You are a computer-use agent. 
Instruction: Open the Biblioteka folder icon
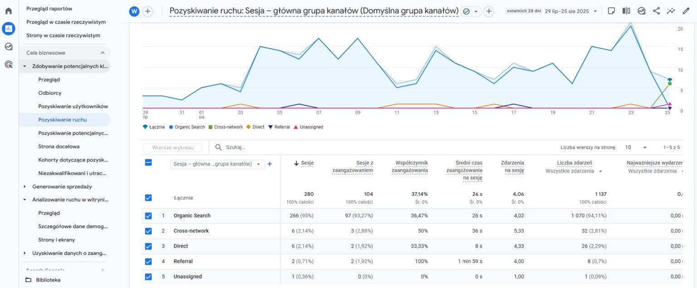(x=29, y=280)
